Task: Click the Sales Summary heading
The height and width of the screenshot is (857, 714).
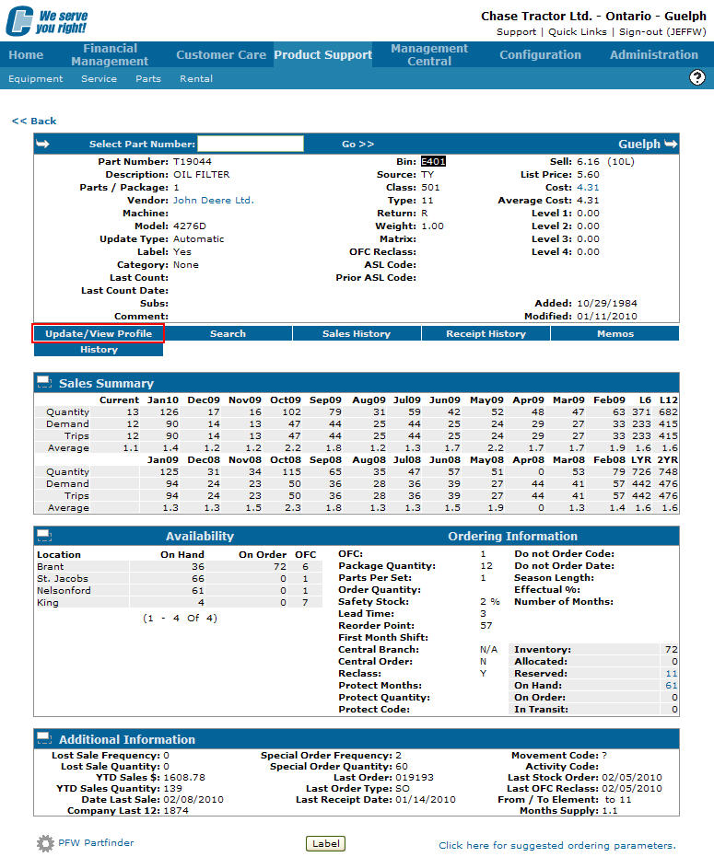Action: click(106, 383)
